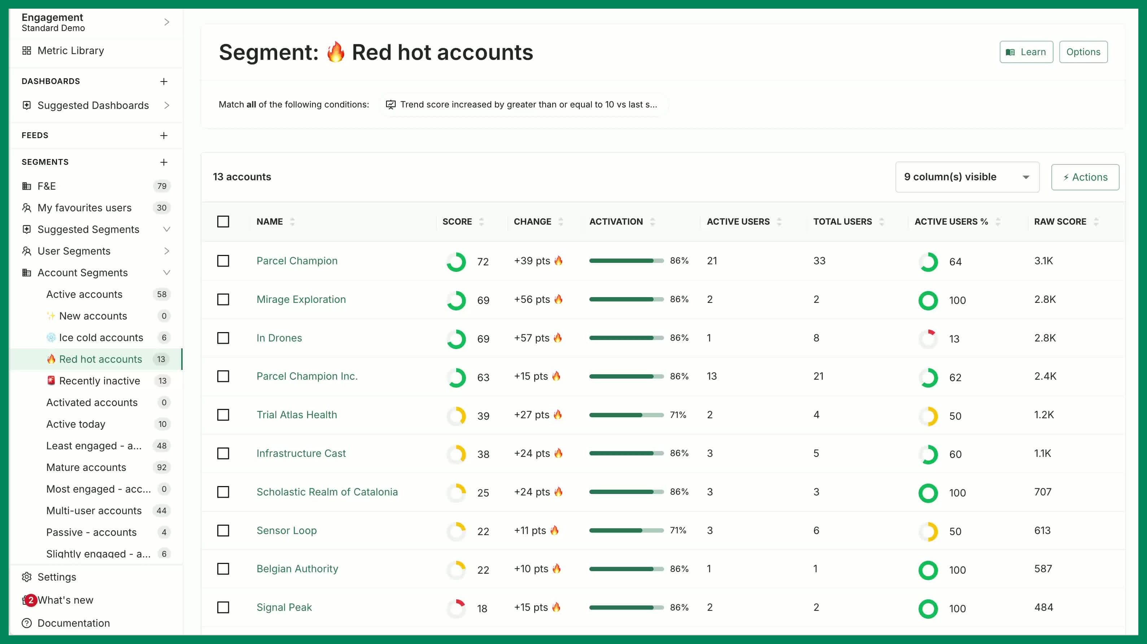Click the Documentation help icon
This screenshot has height=644, width=1147.
coord(27,623)
